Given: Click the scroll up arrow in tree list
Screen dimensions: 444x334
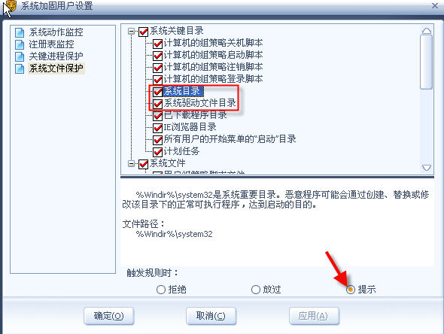Looking at the screenshot, I should pyautogui.click(x=427, y=31).
